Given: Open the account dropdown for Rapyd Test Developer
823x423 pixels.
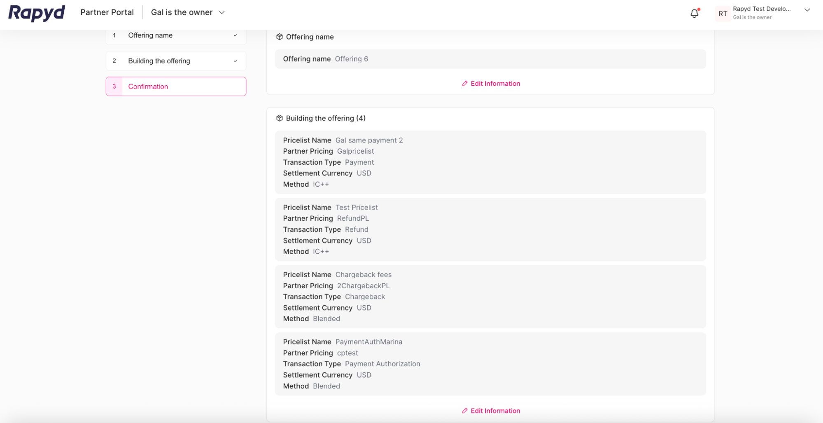Looking at the screenshot, I should tap(807, 10).
